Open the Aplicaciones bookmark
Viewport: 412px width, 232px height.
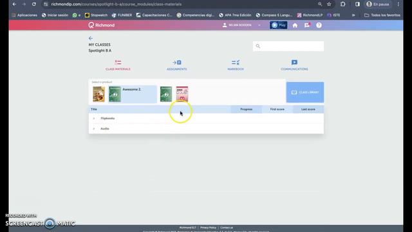(24, 15)
